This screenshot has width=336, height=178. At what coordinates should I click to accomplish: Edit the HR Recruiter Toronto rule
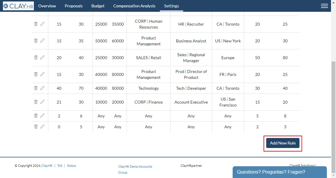pos(42,24)
